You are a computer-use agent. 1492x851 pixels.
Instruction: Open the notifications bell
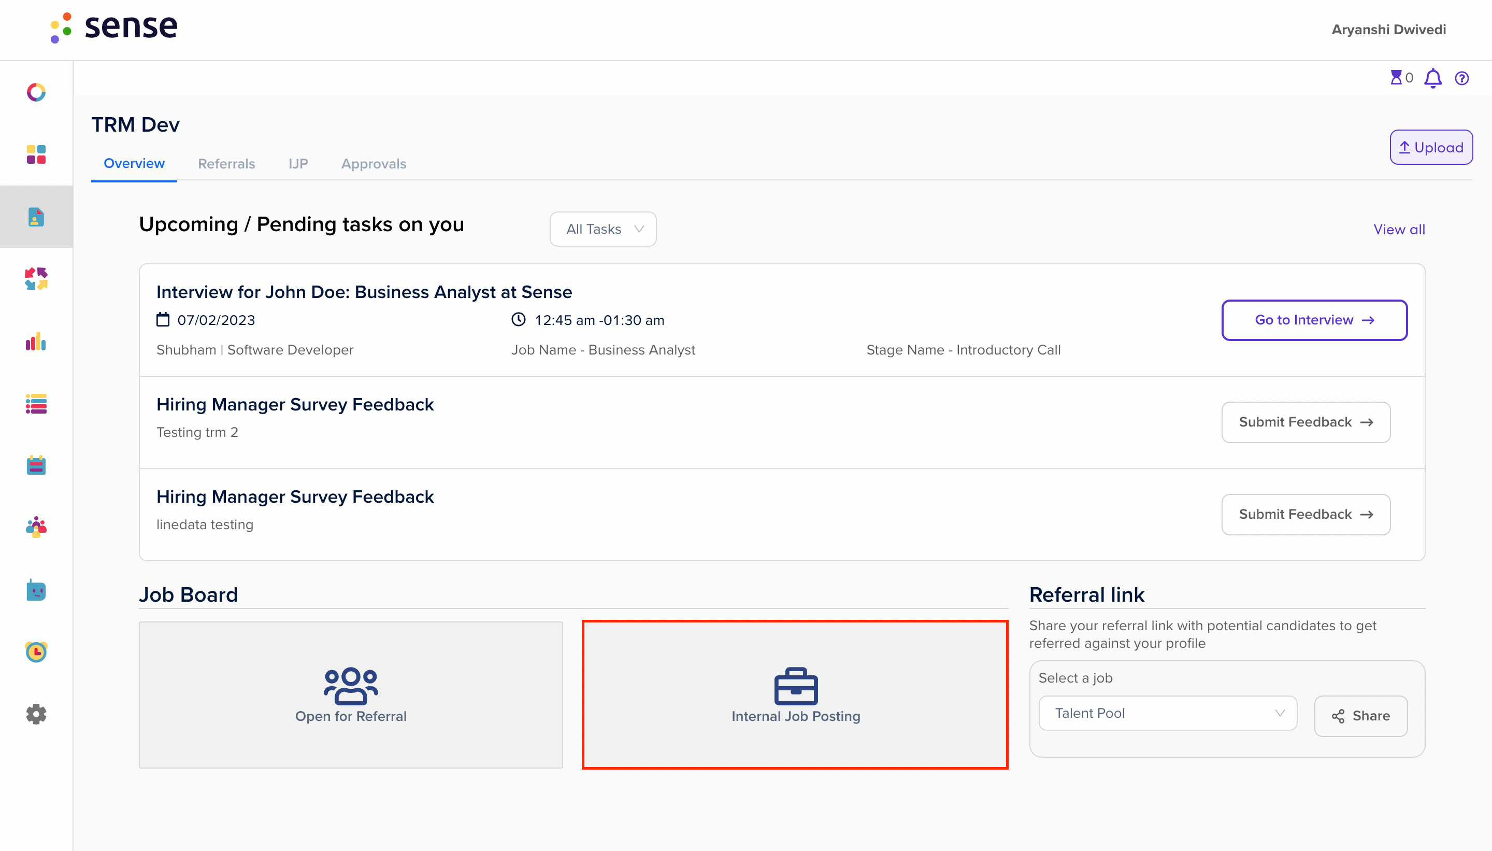pos(1432,78)
